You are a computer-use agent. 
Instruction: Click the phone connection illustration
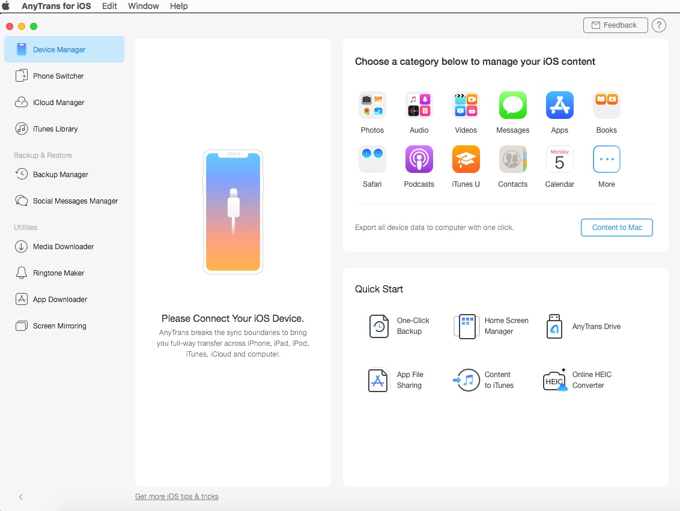(233, 212)
